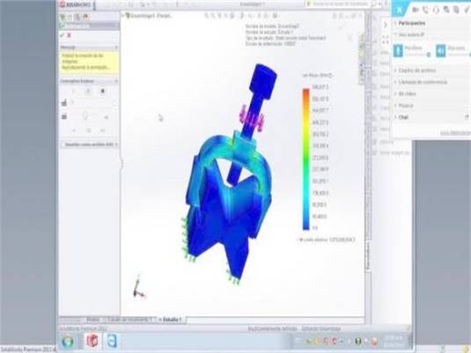The image size is (471, 353).
Task: Switch to the motion study tab
Action: 130,320
